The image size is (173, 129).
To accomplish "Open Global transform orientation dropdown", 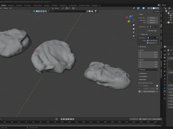I will click(57, 8).
